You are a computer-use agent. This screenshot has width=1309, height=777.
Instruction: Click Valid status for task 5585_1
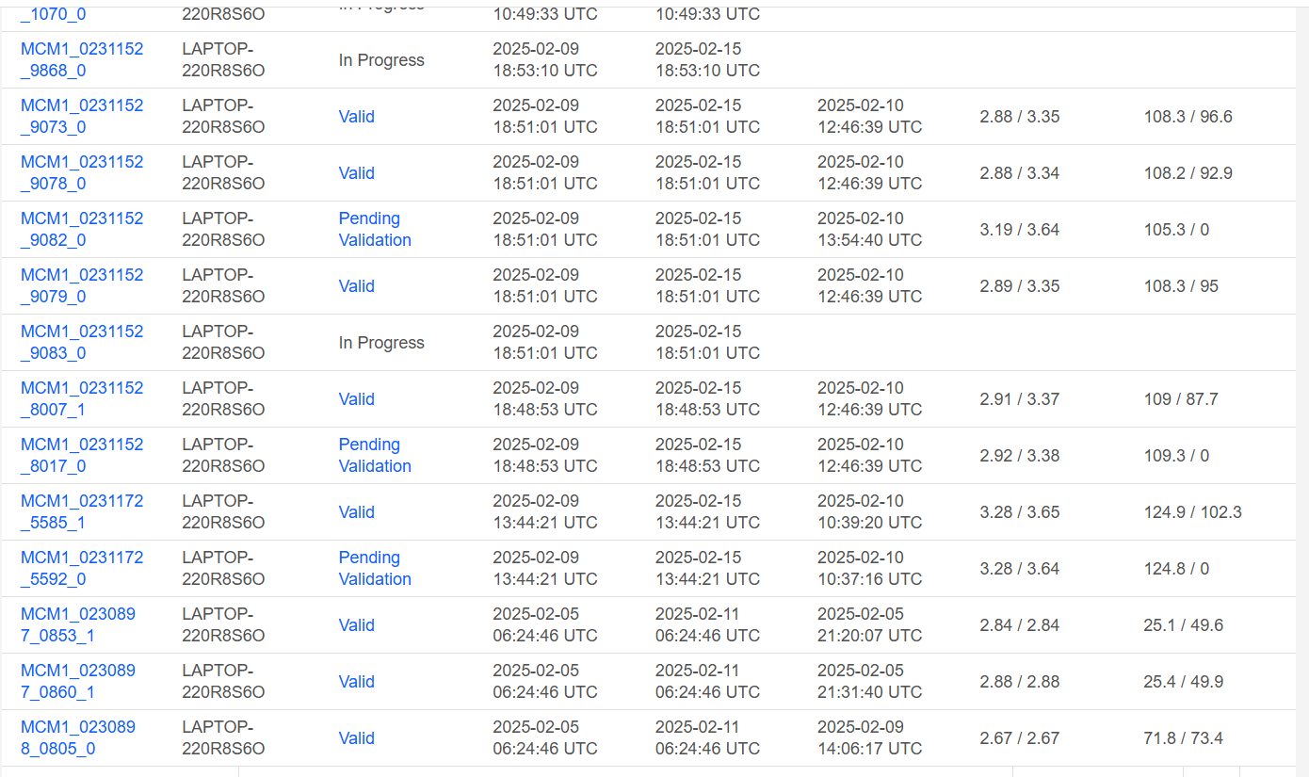pos(356,512)
